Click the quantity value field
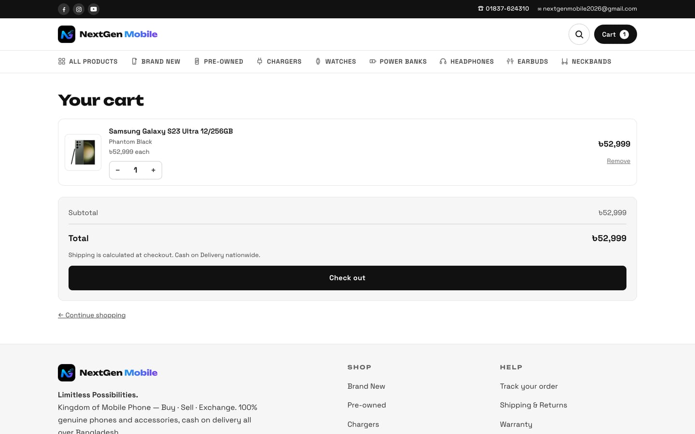Screen dimensions: 695x434 136,170
